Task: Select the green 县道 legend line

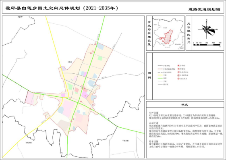Action: pos(160,78)
